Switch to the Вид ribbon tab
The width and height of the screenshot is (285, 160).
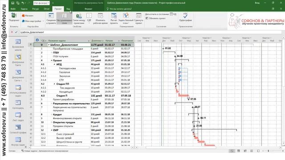68,9
